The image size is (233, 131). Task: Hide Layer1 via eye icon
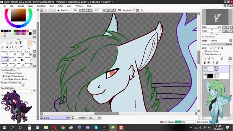click(x=205, y=74)
